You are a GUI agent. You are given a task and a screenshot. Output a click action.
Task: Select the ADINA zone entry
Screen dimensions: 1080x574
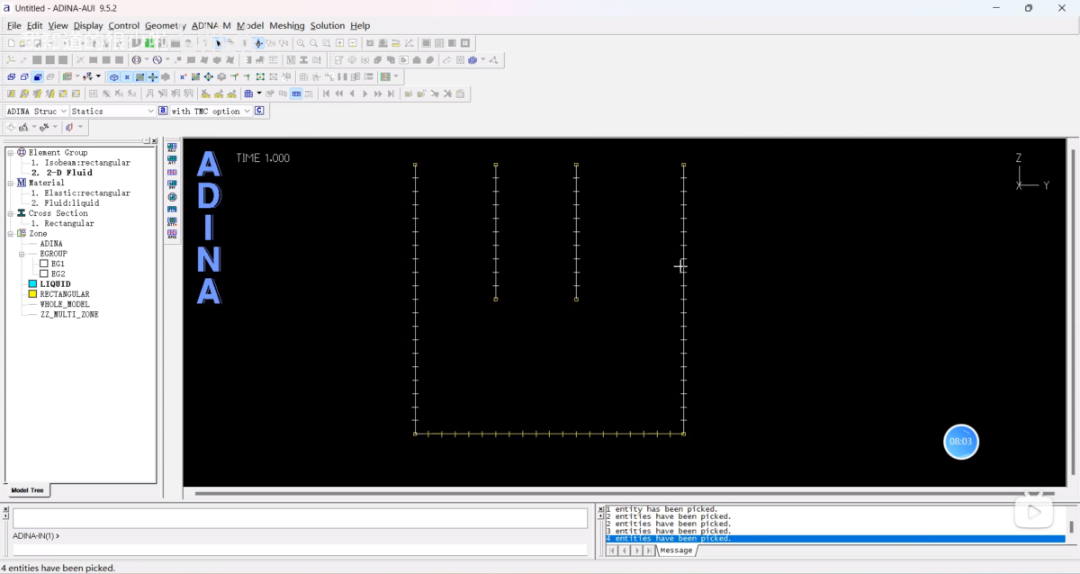[x=51, y=243]
